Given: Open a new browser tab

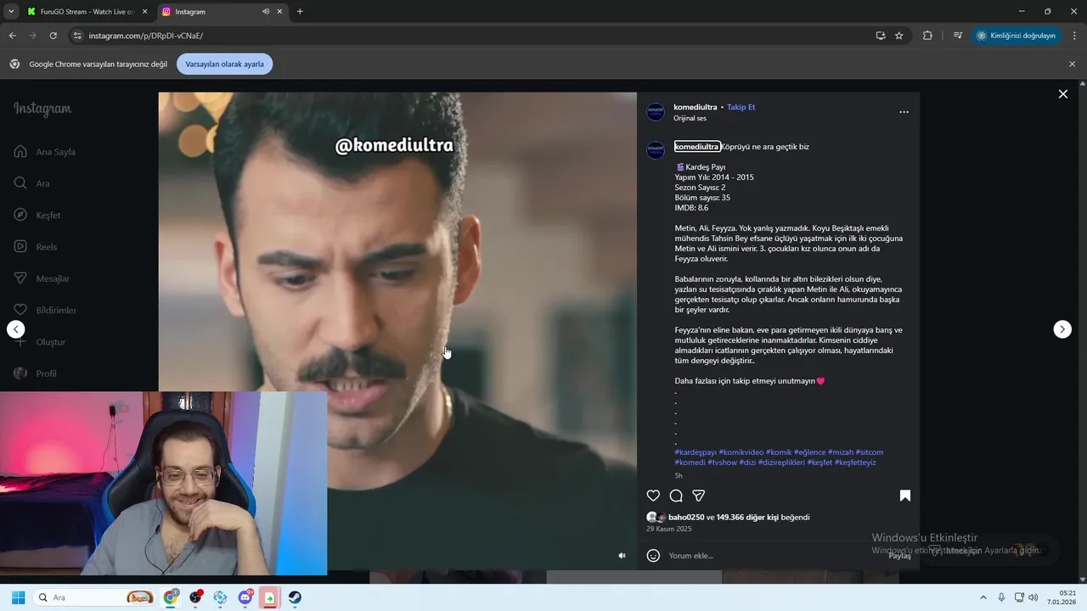Looking at the screenshot, I should click(x=300, y=12).
